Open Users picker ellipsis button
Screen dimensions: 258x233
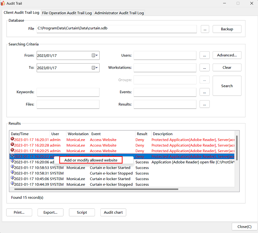(x=205, y=55)
